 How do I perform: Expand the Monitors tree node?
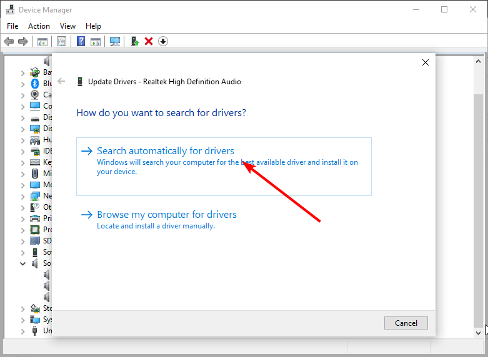pos(22,185)
